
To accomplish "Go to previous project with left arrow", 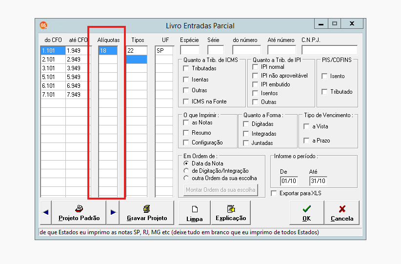I will (46, 213).
